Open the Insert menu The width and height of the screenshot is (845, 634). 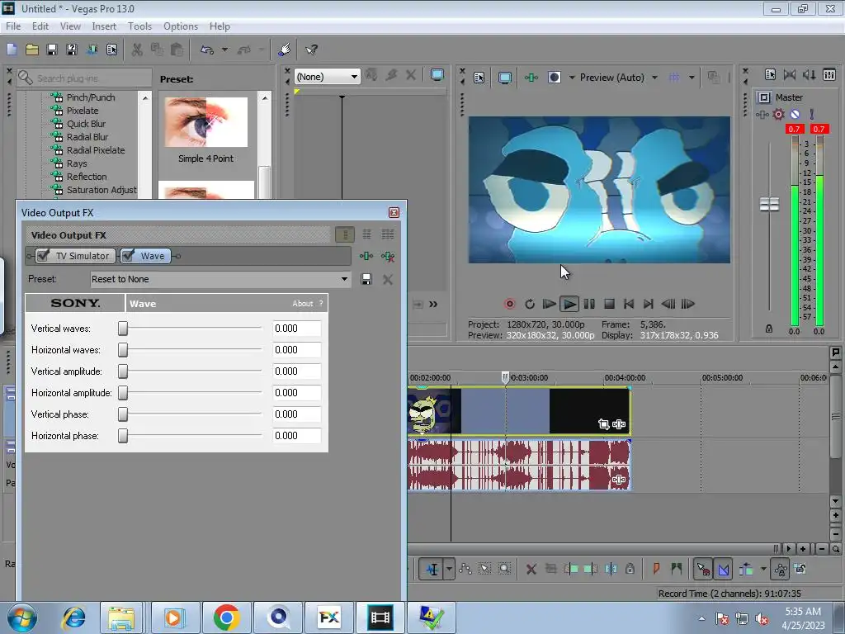click(x=104, y=26)
